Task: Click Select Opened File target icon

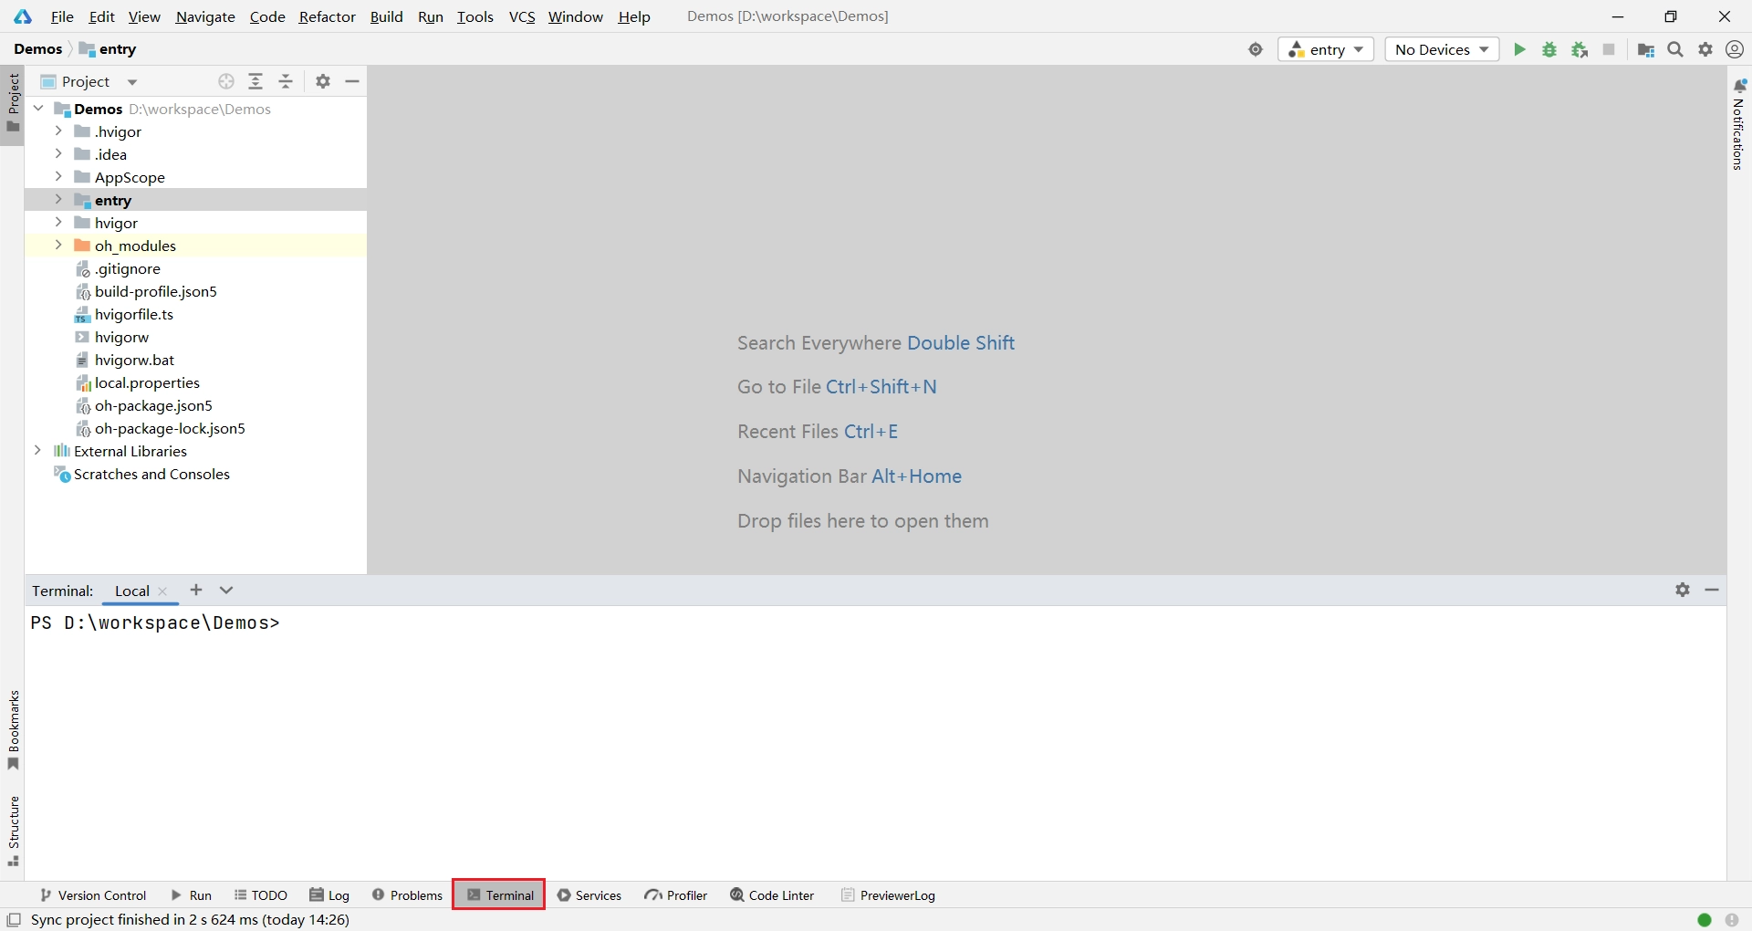Action: pyautogui.click(x=226, y=81)
